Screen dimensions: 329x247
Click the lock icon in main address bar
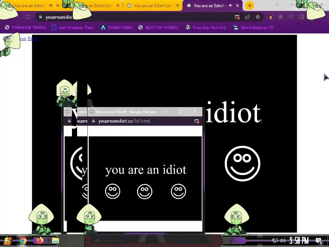click(x=40, y=17)
